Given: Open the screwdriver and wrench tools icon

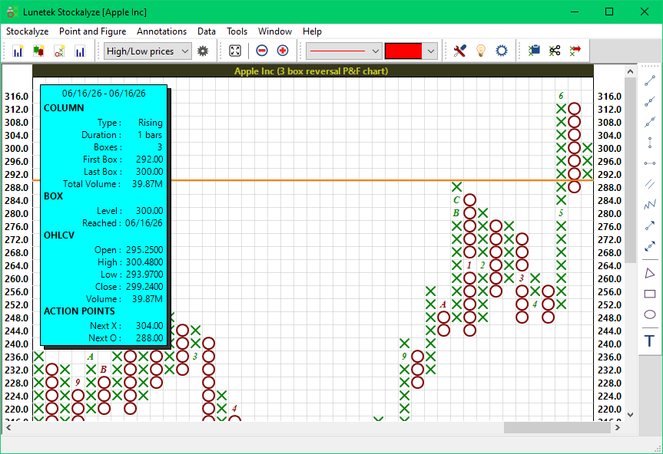Looking at the screenshot, I should [x=459, y=51].
